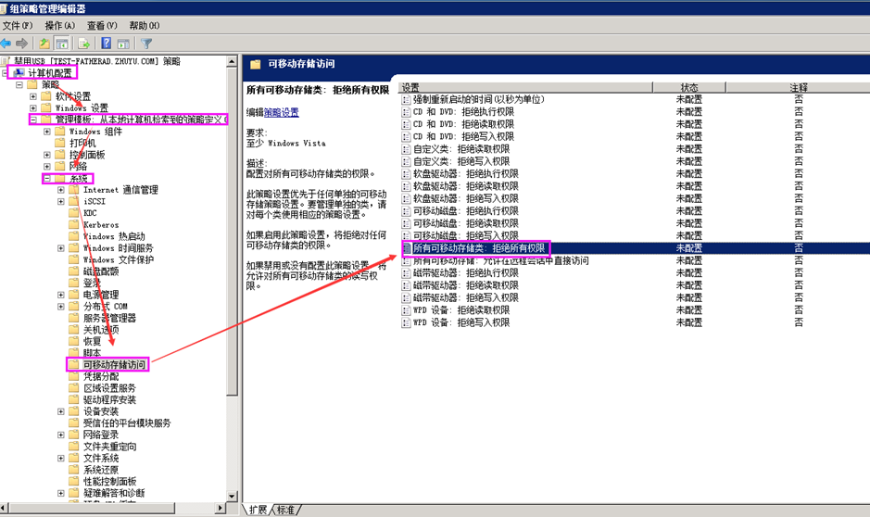Open the 帮助(H) menu
This screenshot has width=870, height=517.
145,26
